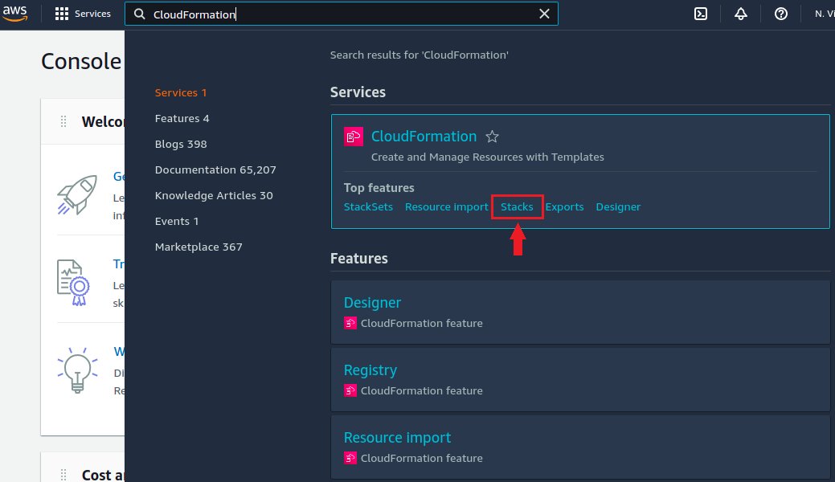Open the Registry feature result
The image size is (835, 482).
(370, 370)
